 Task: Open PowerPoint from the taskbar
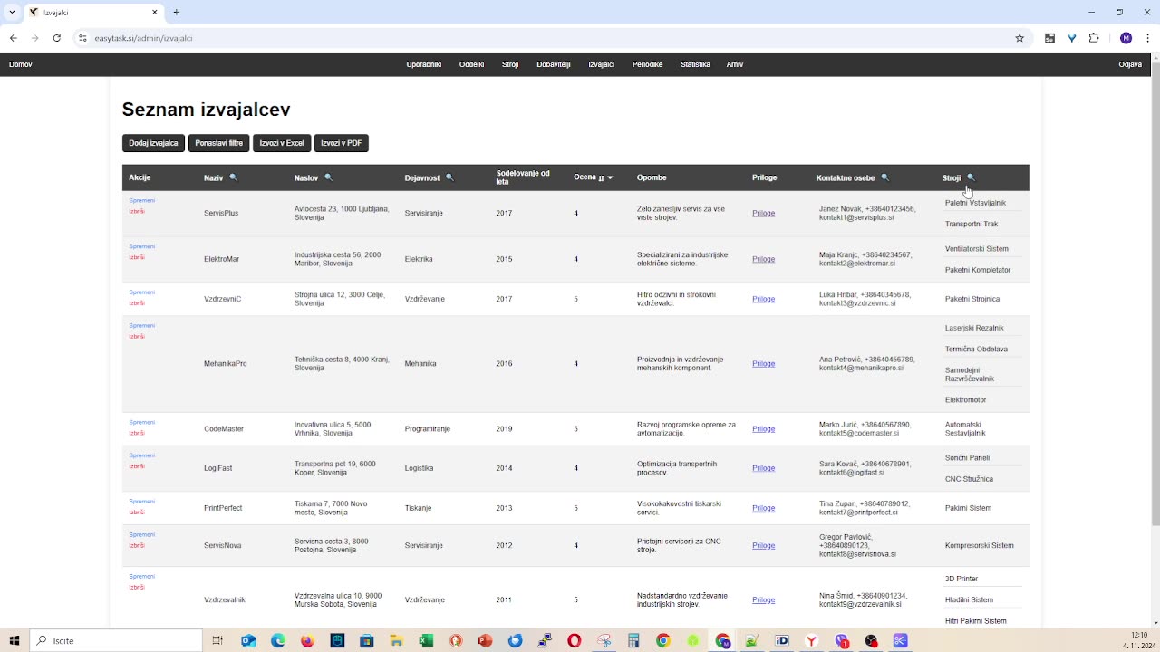click(x=485, y=640)
